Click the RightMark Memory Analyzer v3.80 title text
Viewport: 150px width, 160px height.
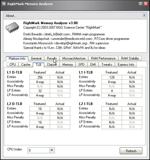coord(51,23)
